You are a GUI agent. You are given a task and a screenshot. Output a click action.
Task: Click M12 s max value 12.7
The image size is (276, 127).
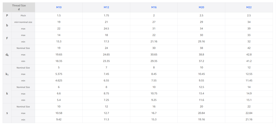[106, 113]
